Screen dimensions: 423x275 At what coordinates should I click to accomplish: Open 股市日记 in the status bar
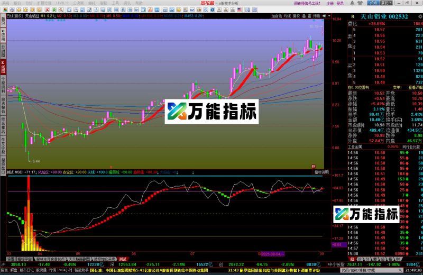coord(27,270)
